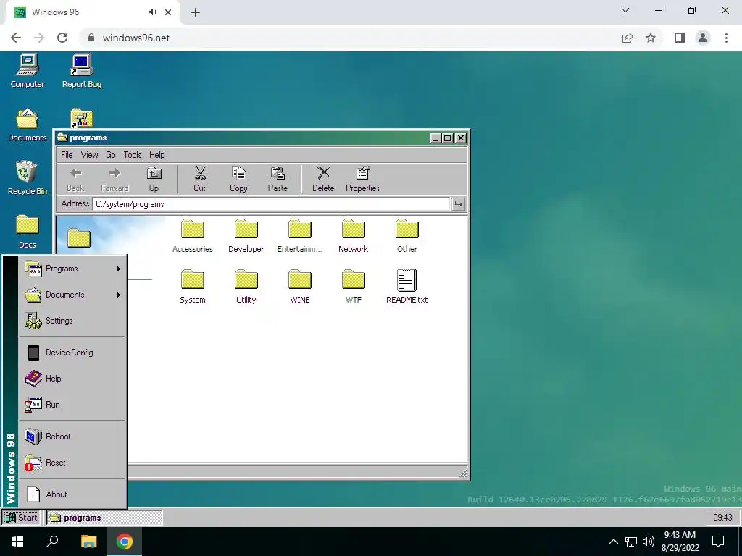The height and width of the screenshot is (556, 742).
Task: Open the Computer desktop icon
Action: [x=28, y=71]
